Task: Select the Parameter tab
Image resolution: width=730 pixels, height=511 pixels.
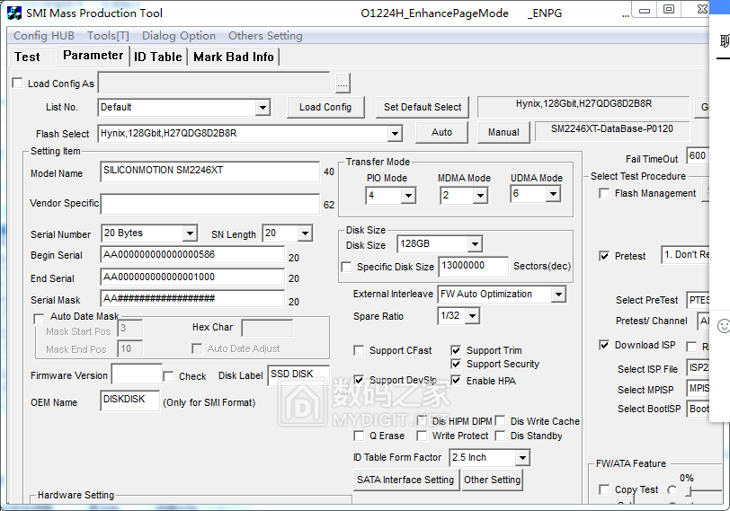Action: 93,56
